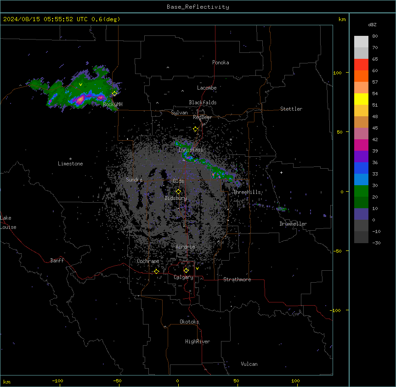Screen dimensions: 396x387
Task: Click the orange 57-60 dBZ legend swatch
Action: click(361, 76)
